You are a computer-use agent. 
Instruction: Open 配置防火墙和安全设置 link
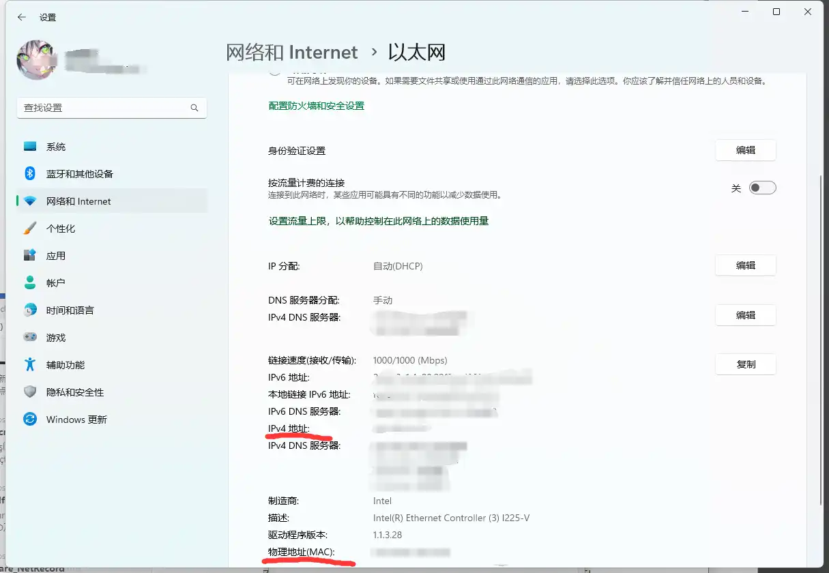tap(316, 106)
